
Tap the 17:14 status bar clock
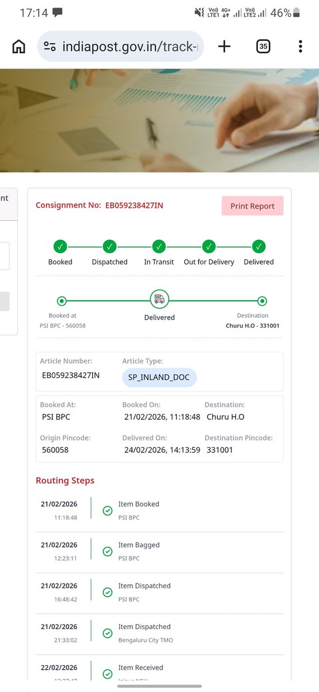pyautogui.click(x=34, y=12)
